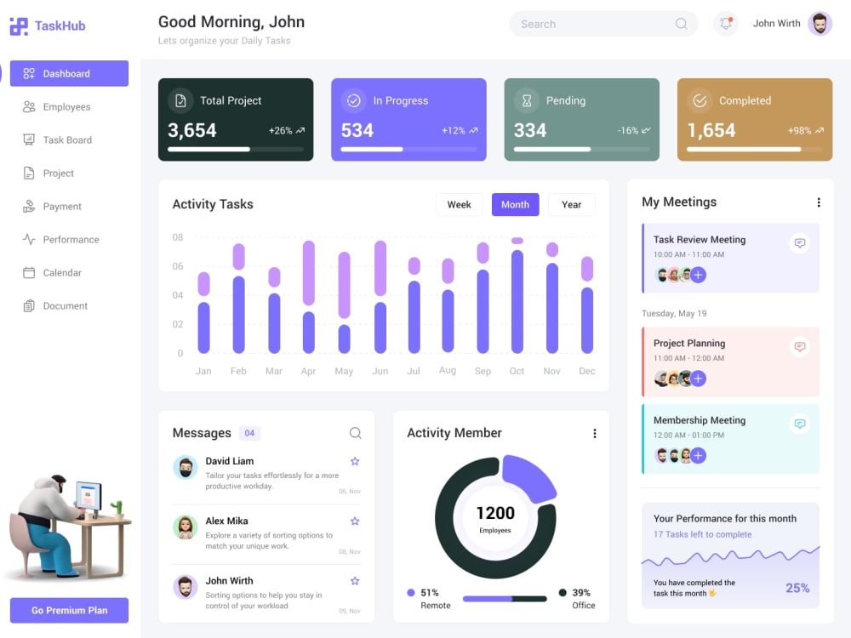Viewport: 851px width, 638px height.
Task: Open the Task Review Meeting title
Action: 700,239
